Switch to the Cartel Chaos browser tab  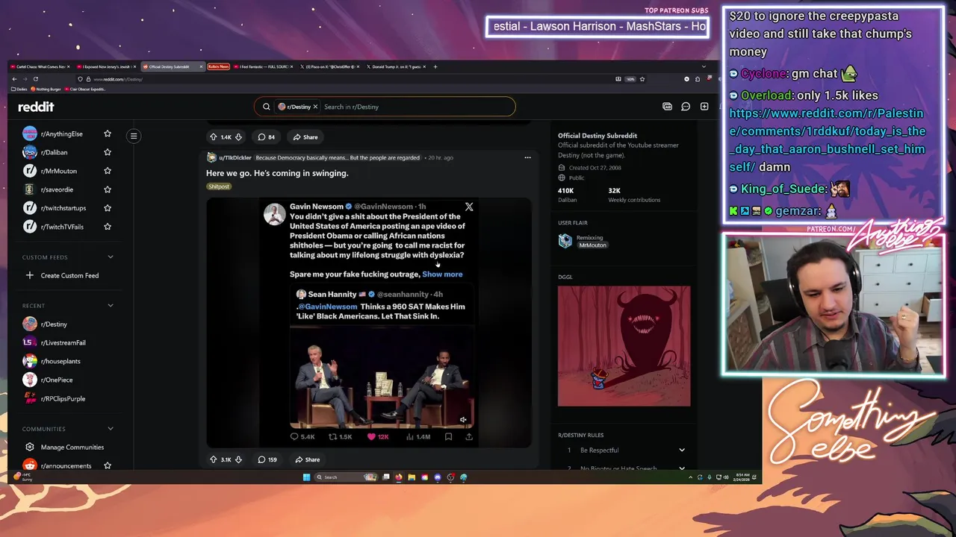pyautogui.click(x=40, y=66)
